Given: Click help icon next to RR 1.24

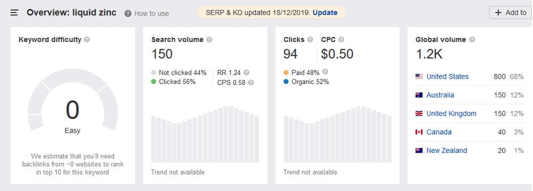Looking at the screenshot, I should tap(246, 73).
